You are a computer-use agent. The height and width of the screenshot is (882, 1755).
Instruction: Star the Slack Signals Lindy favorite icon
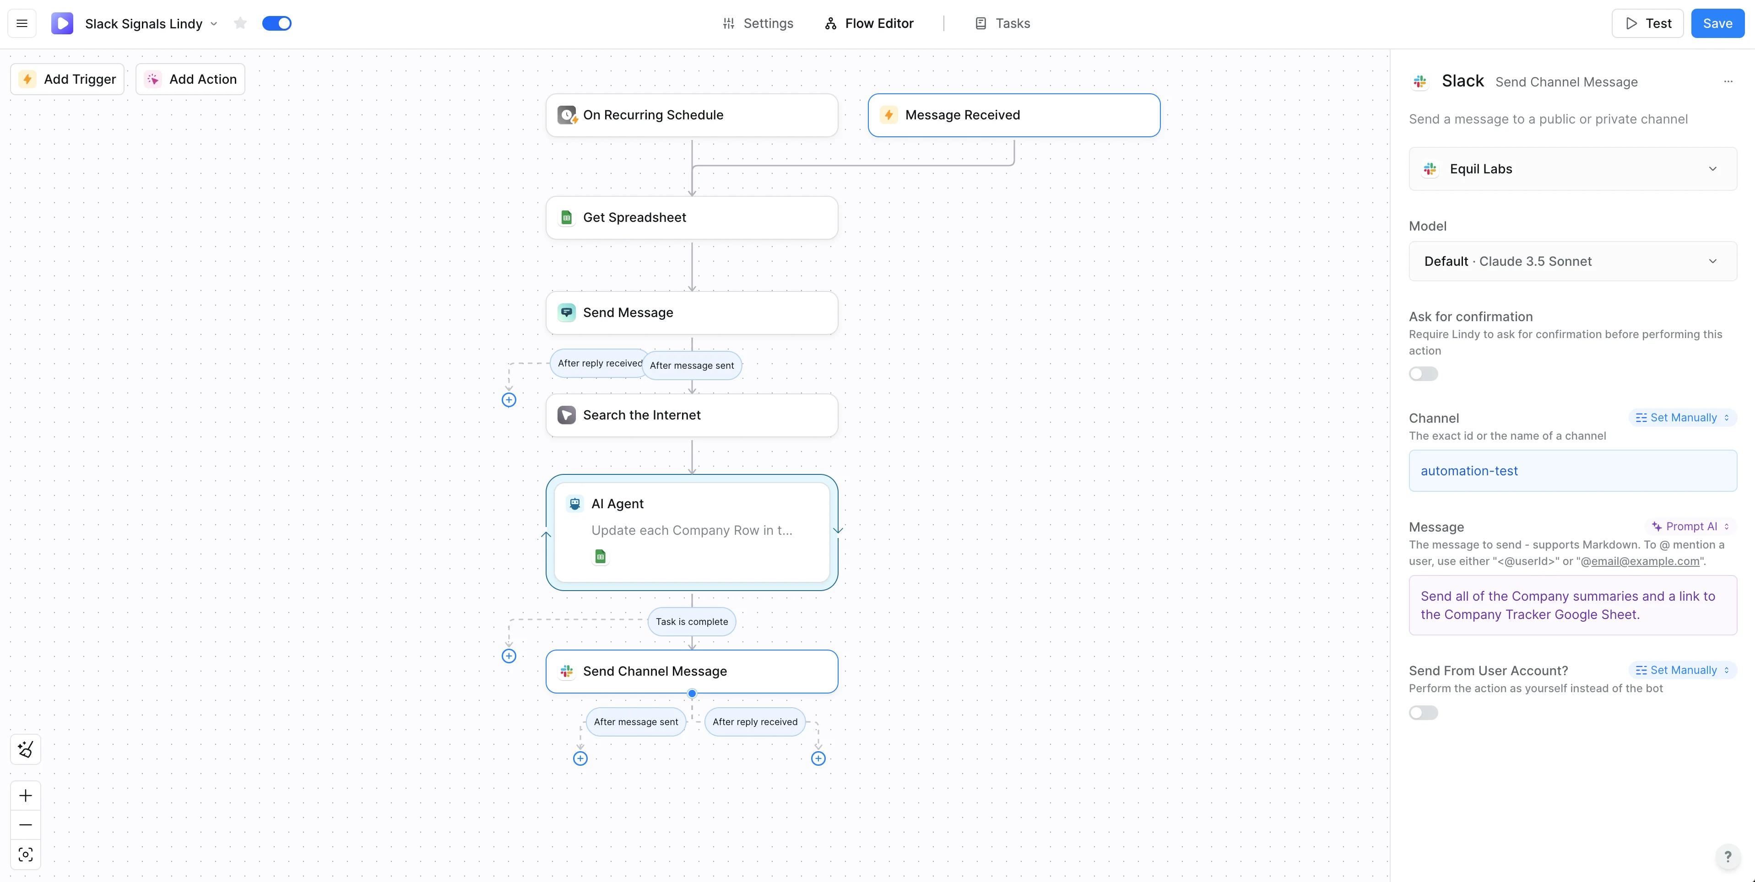pos(240,24)
